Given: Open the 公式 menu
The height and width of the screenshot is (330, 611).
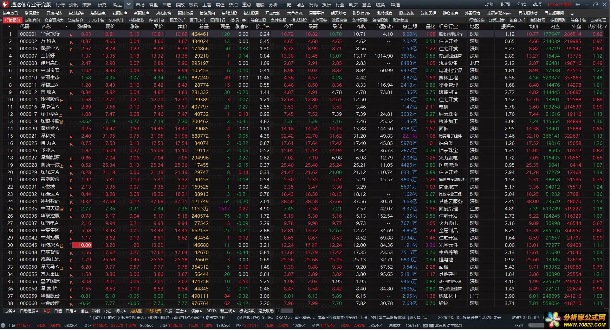Looking at the screenshot, I should point(521,4).
